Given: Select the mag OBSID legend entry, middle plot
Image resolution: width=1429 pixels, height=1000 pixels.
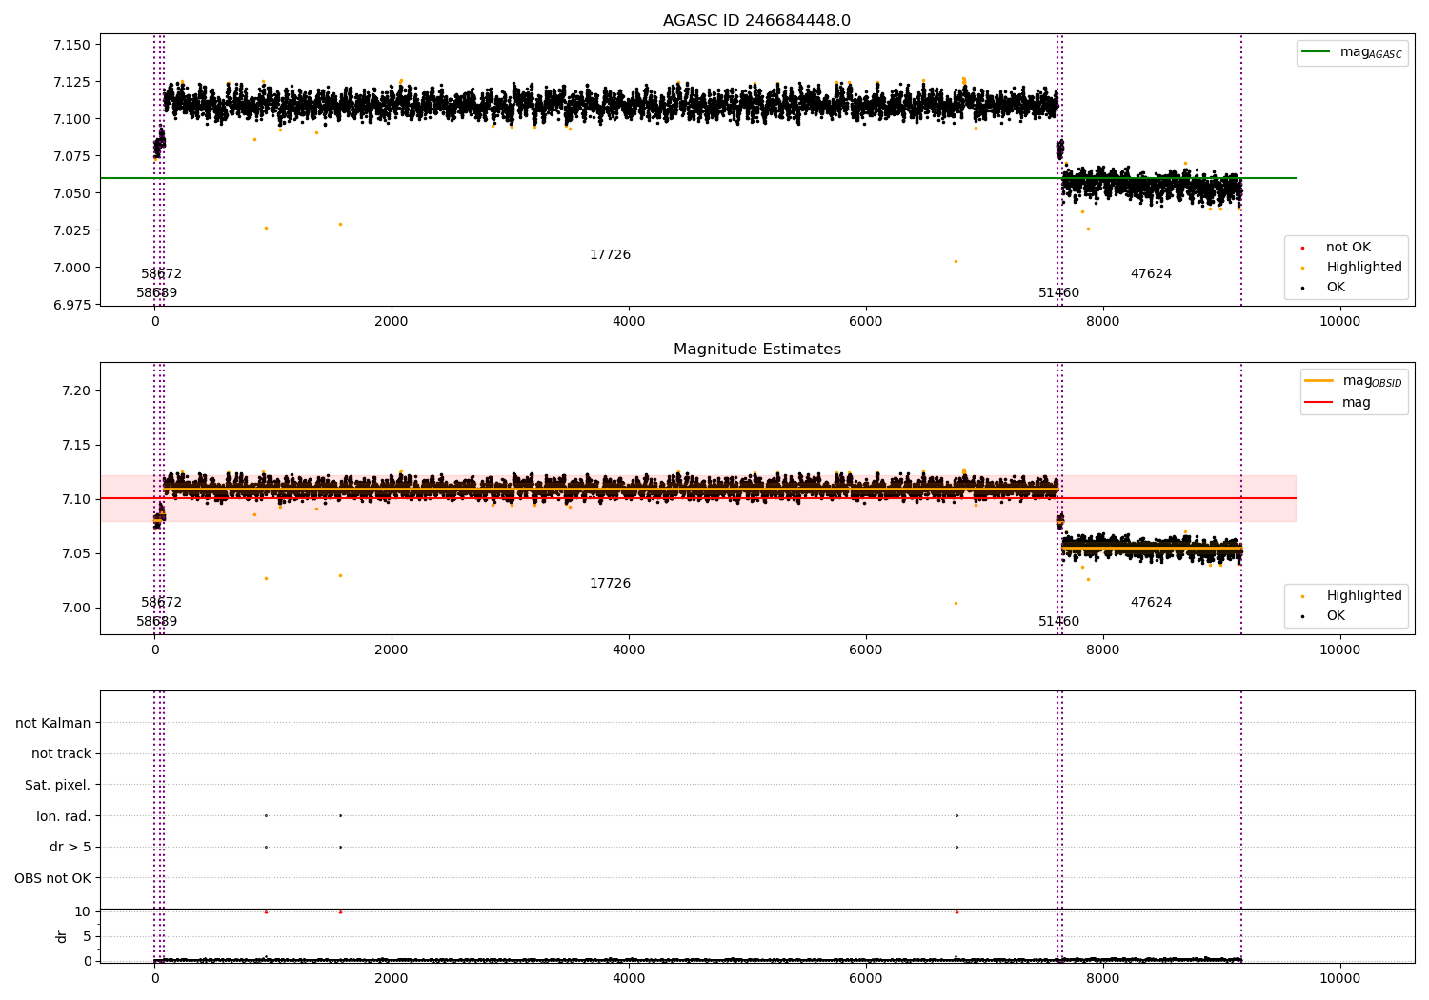Looking at the screenshot, I should point(1355,381).
